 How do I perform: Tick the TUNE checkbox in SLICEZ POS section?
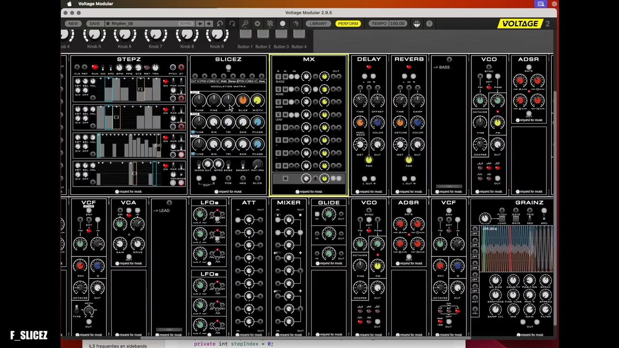point(193,132)
